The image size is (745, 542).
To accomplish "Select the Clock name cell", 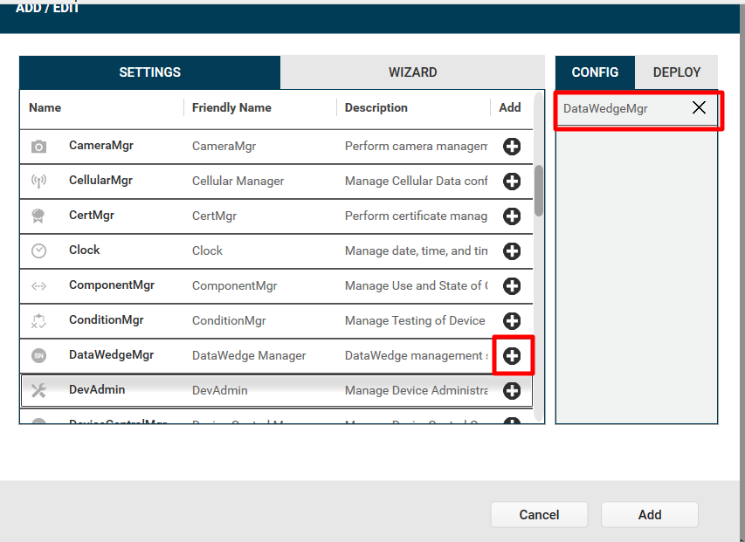I will coord(84,250).
